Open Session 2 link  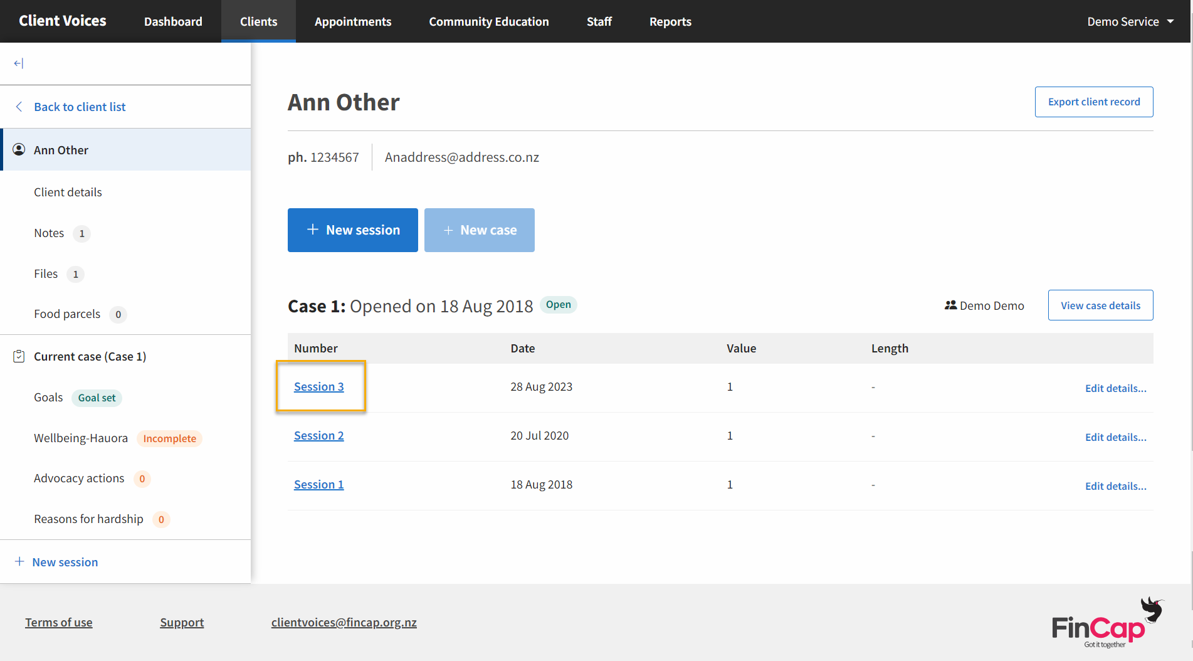319,436
